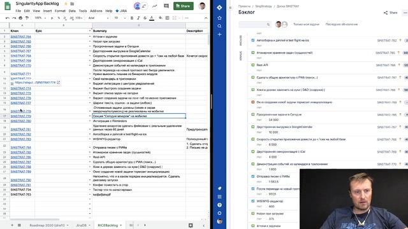Open the SINSTRAT-791 link in Sheets
Image resolution: width=408 pixels, height=229 pixels.
tap(20, 185)
